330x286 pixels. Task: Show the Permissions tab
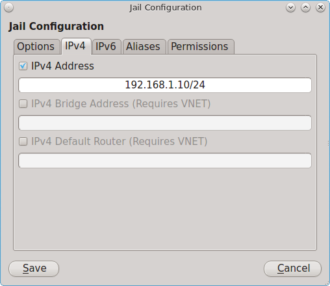tap(201, 47)
